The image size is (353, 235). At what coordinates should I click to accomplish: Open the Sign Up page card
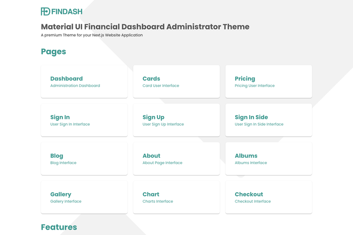(176, 120)
